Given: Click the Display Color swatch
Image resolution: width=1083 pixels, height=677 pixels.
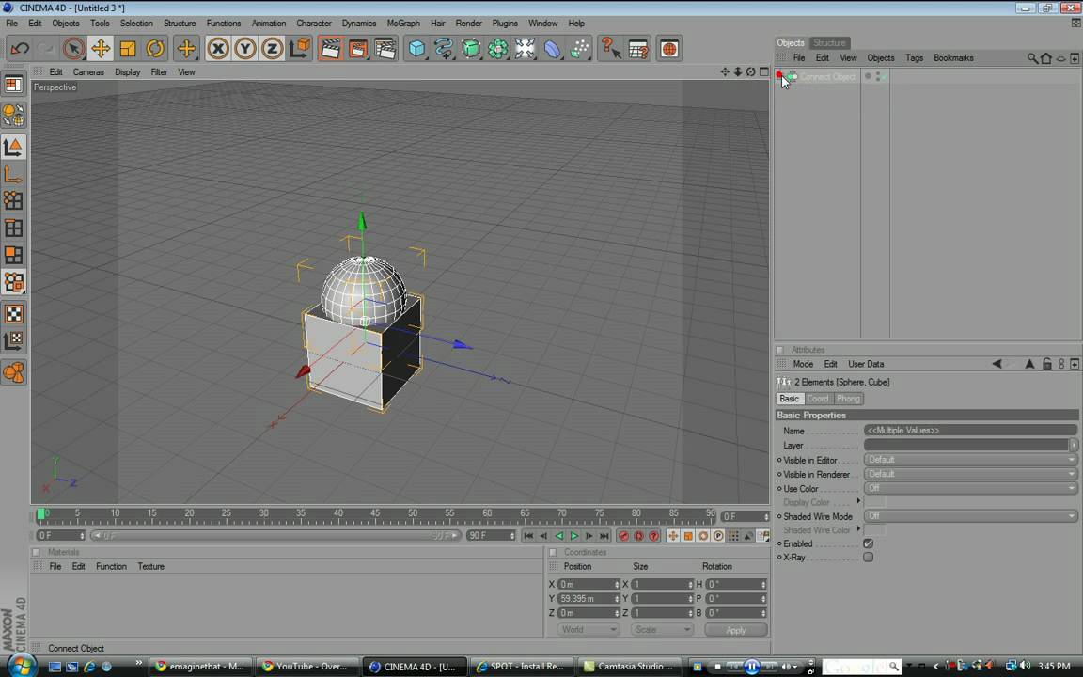Looking at the screenshot, I should tap(874, 502).
